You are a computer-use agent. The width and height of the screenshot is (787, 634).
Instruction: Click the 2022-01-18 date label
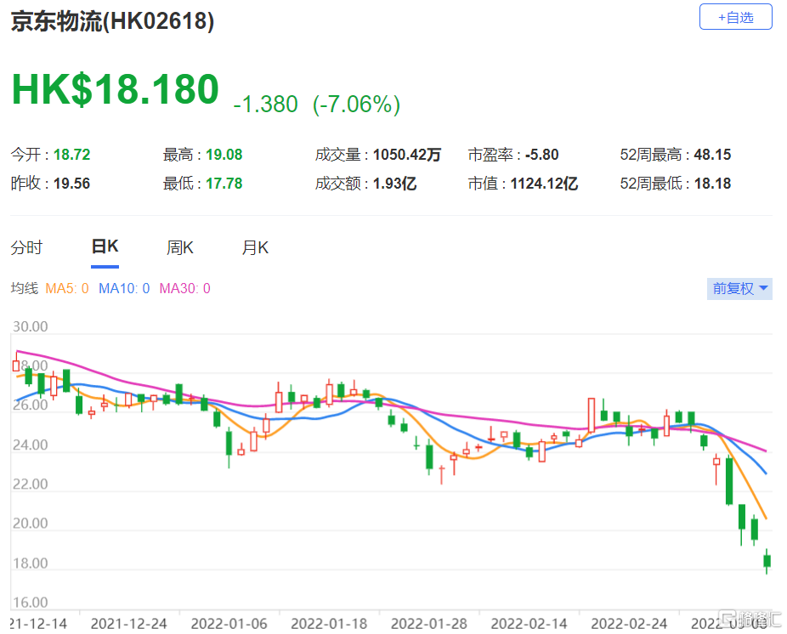click(329, 624)
